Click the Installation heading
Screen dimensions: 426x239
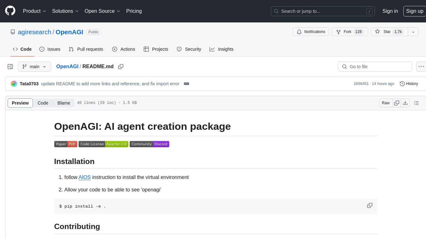[x=74, y=161]
